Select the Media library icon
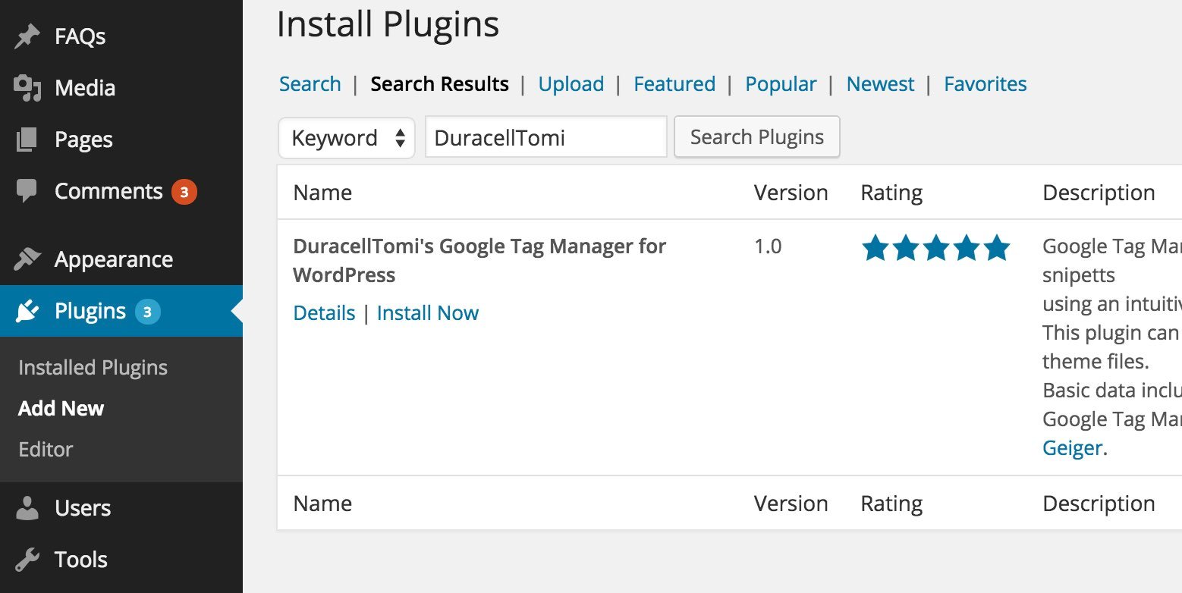Viewport: 1182px width, 593px height. [27, 87]
